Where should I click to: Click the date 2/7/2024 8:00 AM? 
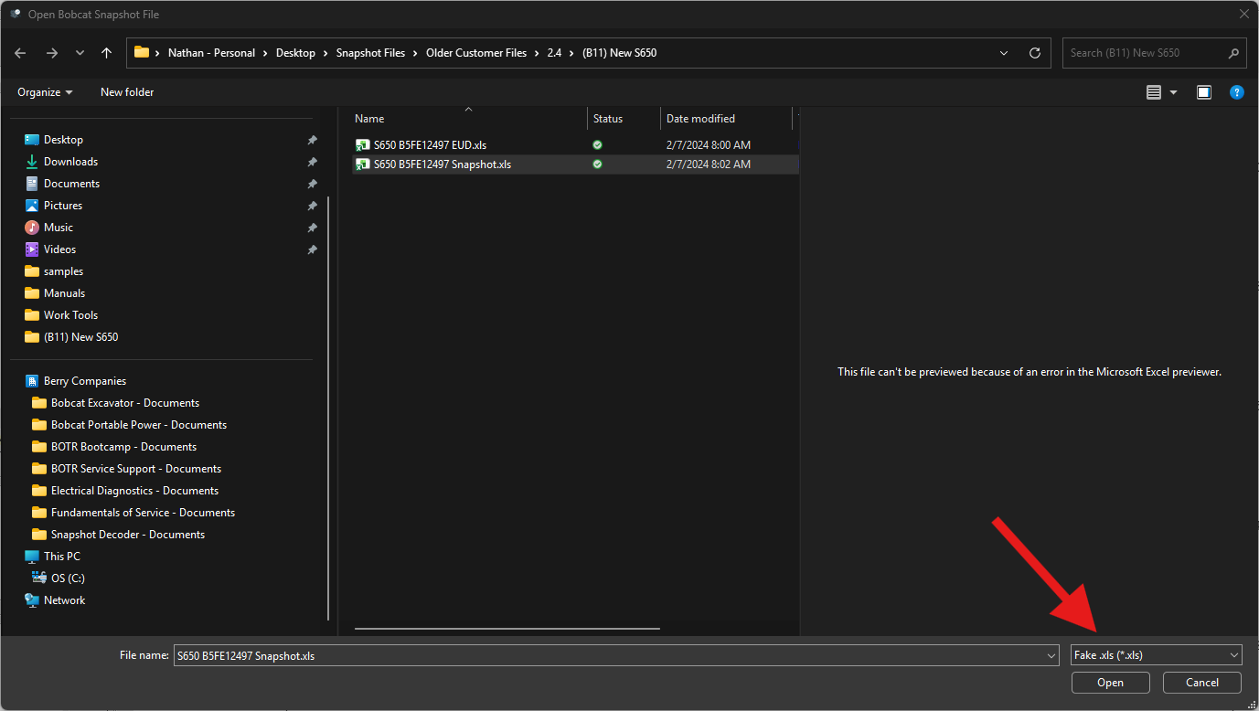pyautogui.click(x=709, y=144)
